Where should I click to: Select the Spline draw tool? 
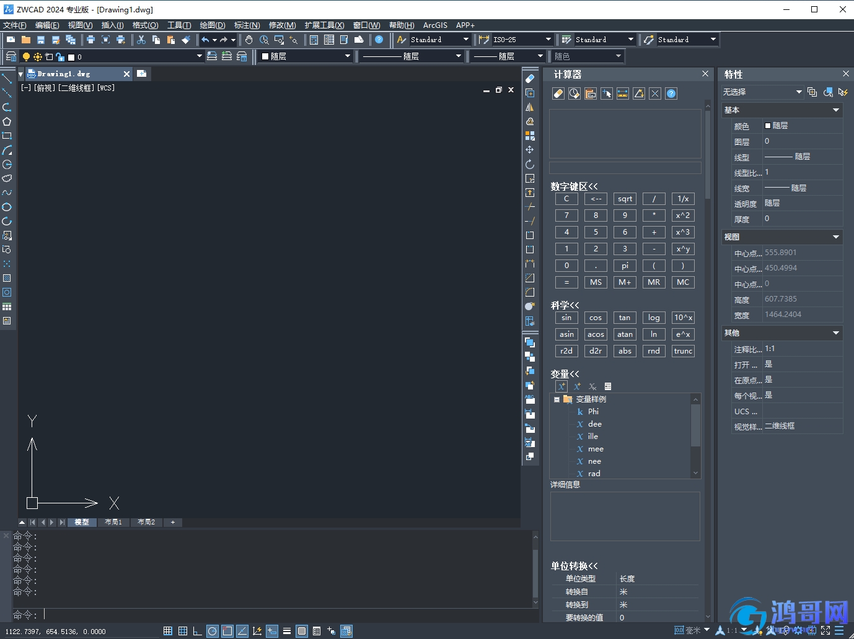coord(7,193)
